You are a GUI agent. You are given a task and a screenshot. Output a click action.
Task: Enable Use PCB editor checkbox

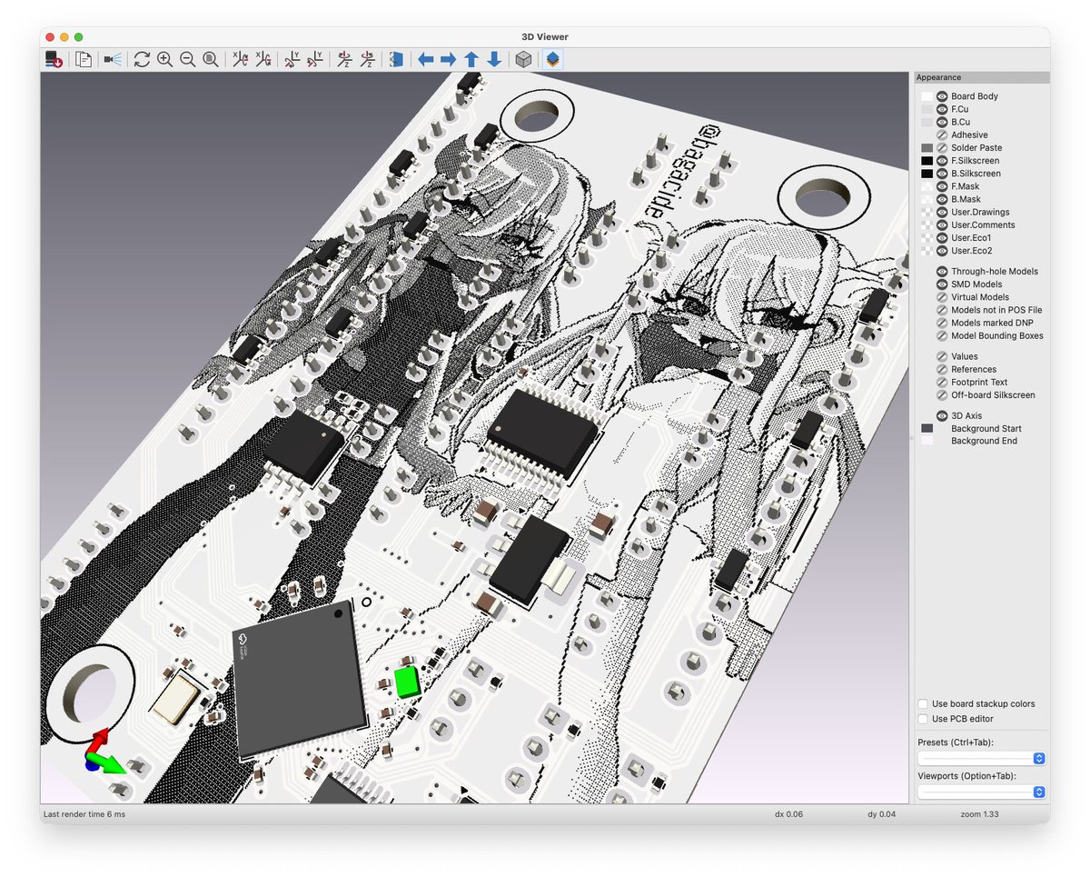923,719
